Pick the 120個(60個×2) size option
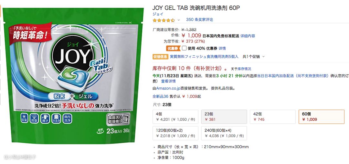This screenshot has width=349, height=164. pos(175,133)
